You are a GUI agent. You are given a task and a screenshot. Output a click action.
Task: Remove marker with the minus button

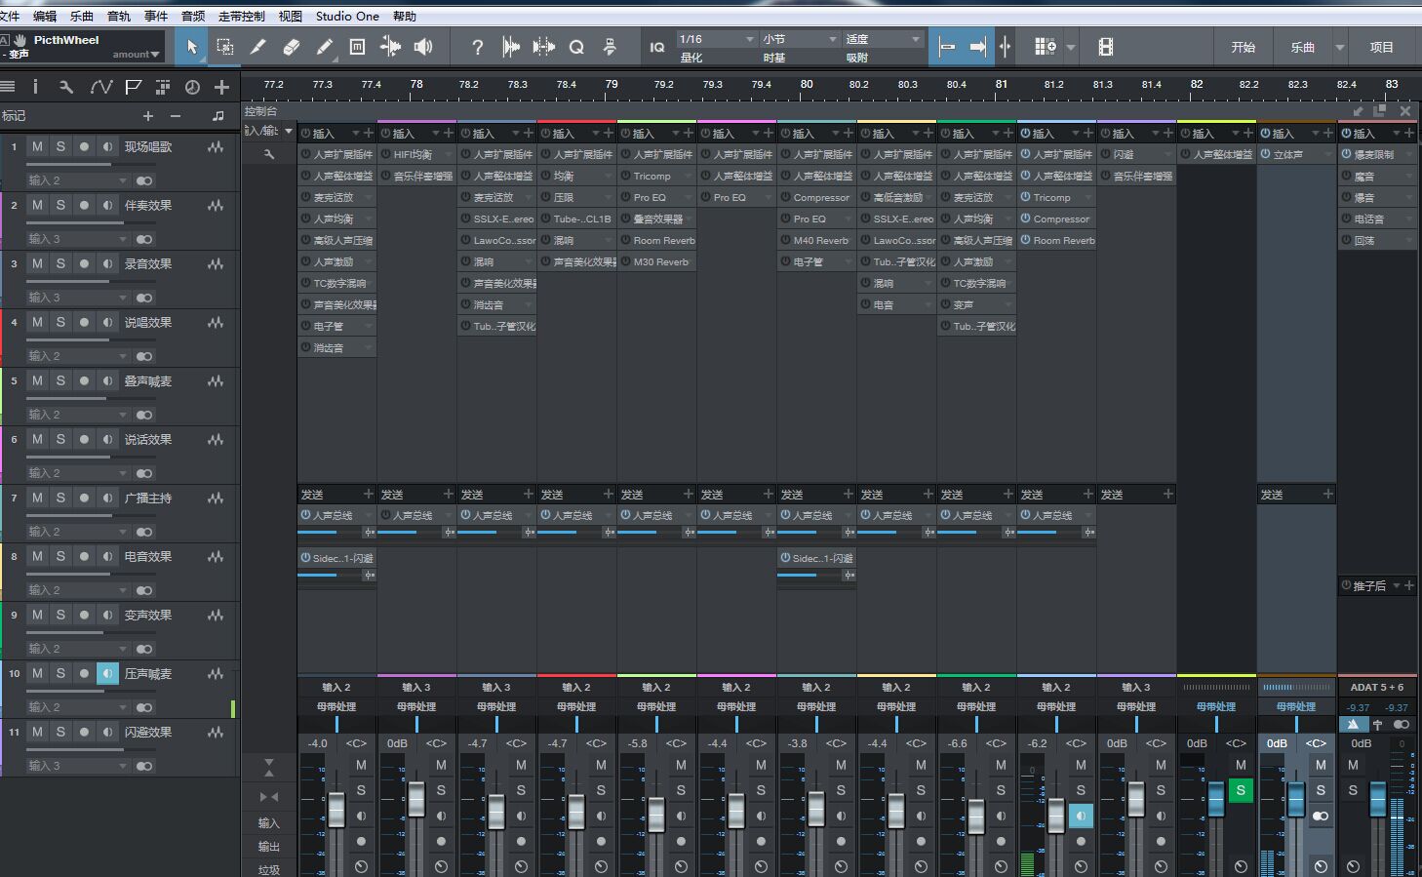[176, 116]
